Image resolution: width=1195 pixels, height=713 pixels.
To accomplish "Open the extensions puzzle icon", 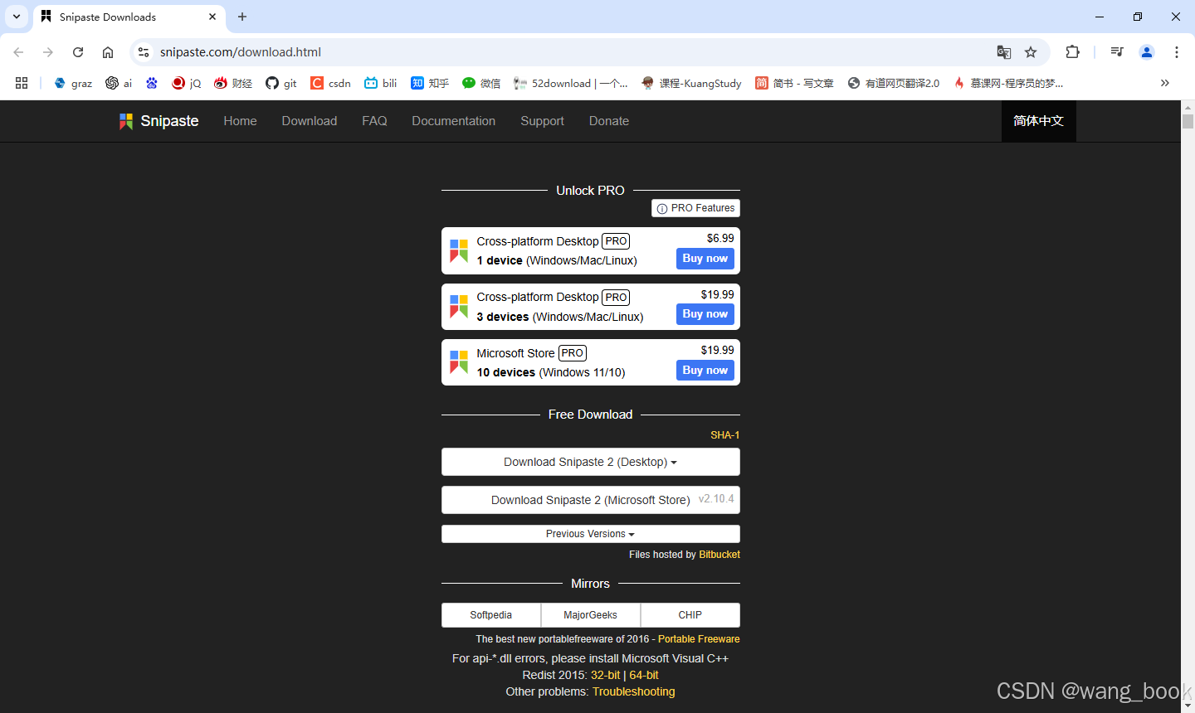I will coord(1072,52).
